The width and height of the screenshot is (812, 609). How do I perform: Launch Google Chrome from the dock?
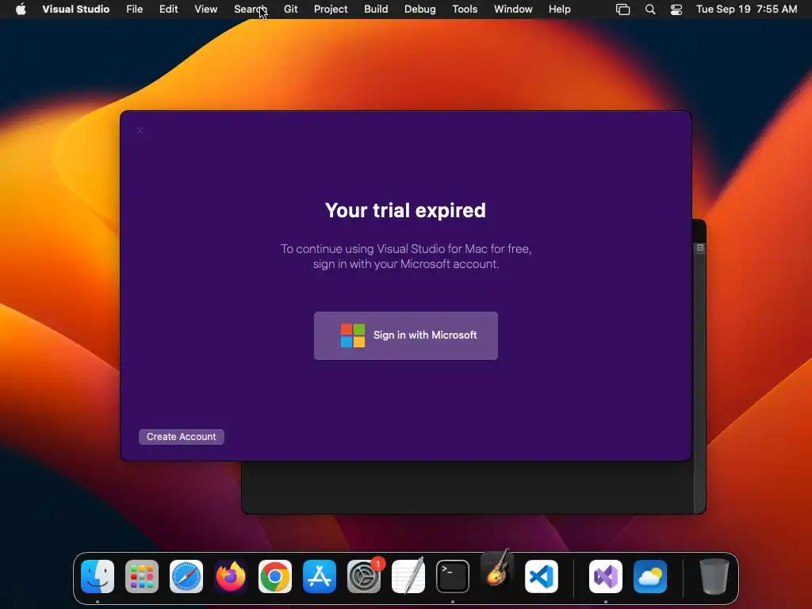275,576
